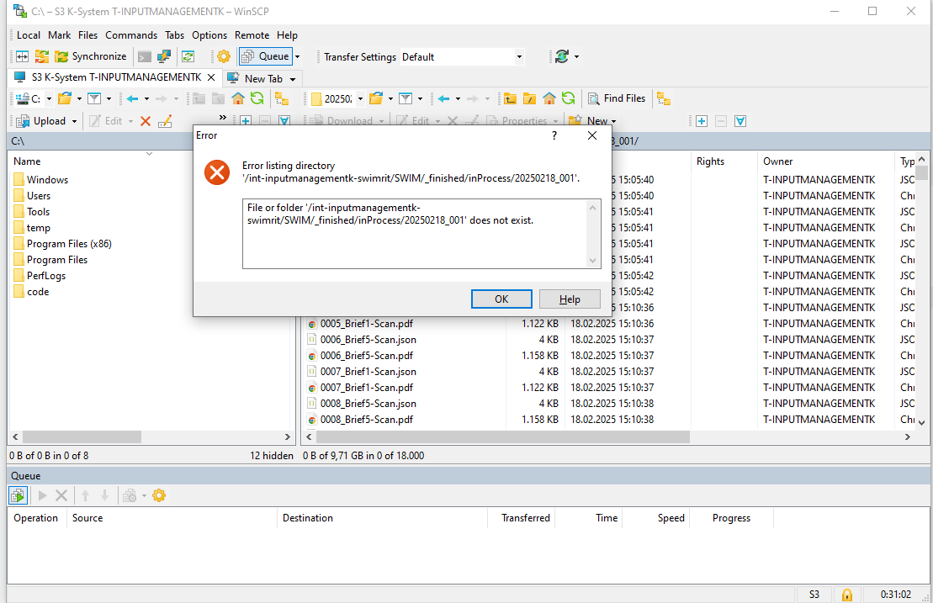Open the Preferences gear icon in main toolbar
The width and height of the screenshot is (933, 603).
[224, 56]
